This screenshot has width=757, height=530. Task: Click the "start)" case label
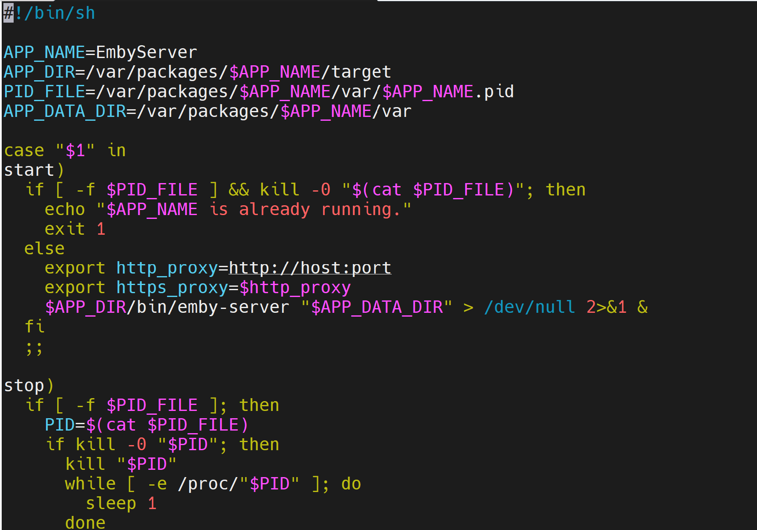tap(34, 170)
